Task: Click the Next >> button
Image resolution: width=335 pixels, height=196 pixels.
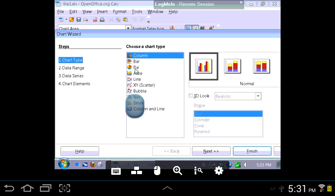Action: 211,151
